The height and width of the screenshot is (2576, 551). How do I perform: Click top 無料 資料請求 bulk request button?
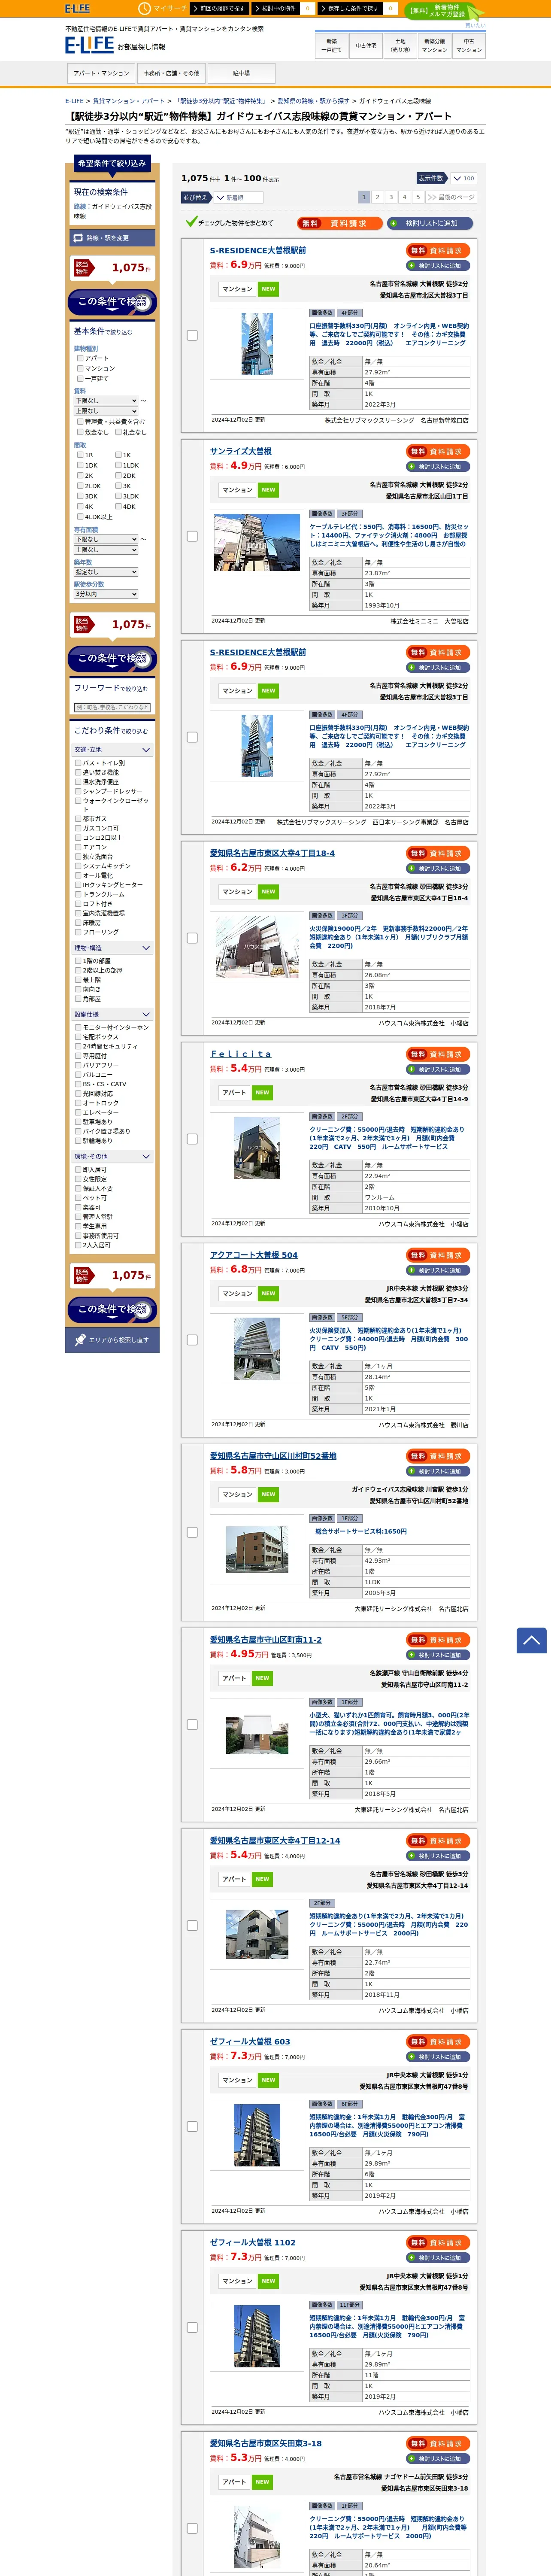click(340, 223)
